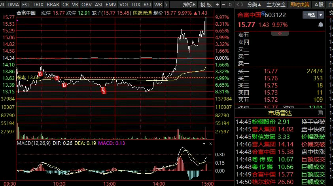This screenshot has width=333, height=186.
Task: Open the 模板 template menu
Action: [x=206, y=4]
